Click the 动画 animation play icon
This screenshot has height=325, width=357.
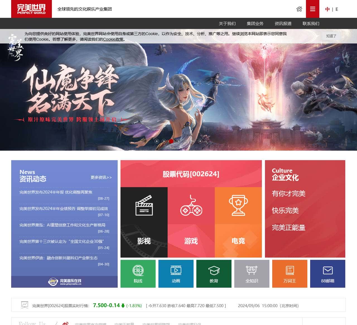coord(176,270)
